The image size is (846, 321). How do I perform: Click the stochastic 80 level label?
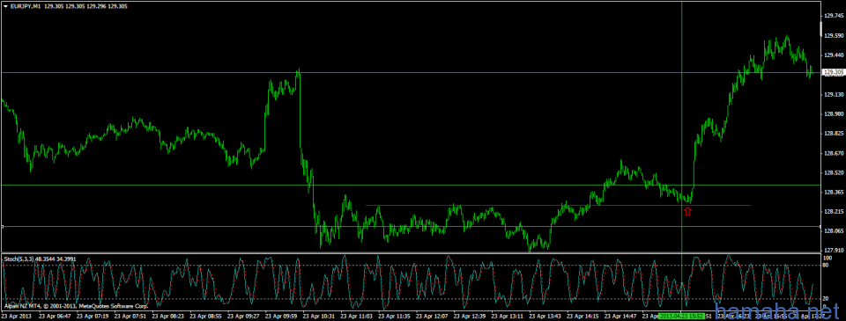click(826, 265)
